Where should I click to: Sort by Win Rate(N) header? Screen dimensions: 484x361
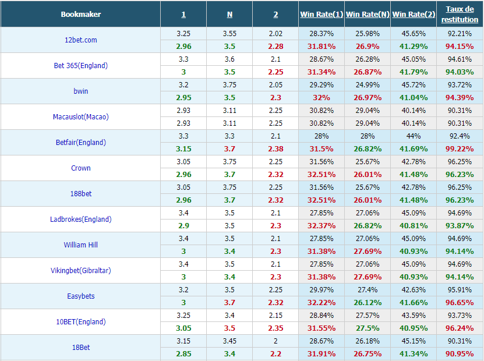368,15
